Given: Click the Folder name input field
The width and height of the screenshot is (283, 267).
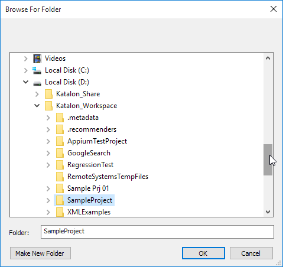Looking at the screenshot, I should (x=157, y=232).
